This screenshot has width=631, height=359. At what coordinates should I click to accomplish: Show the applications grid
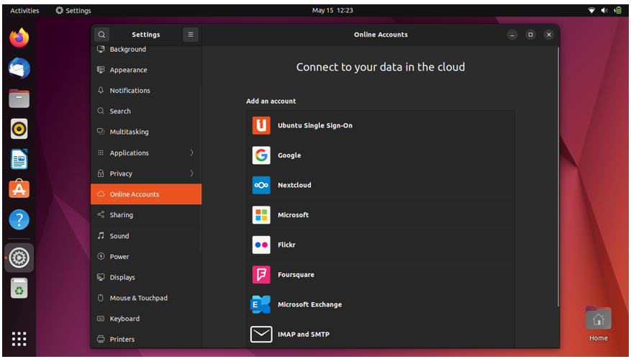[19, 339]
